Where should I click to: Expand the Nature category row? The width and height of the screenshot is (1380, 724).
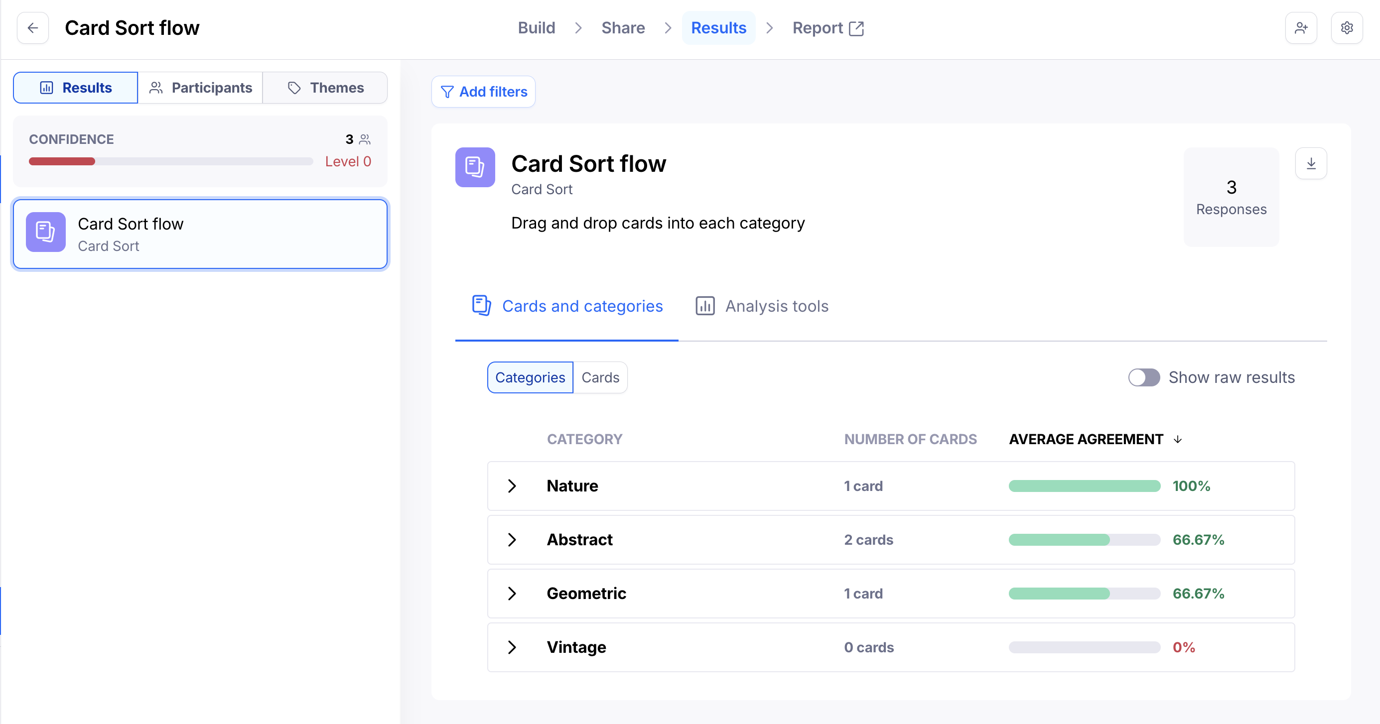[x=512, y=485]
